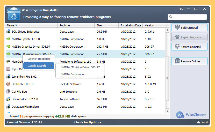Click Docco Labs publisher of SQL Stripes
Viewport: 215px width, 132px height.
coord(67,32)
